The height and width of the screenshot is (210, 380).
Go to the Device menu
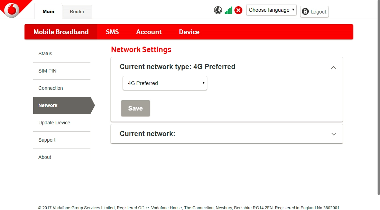click(189, 32)
